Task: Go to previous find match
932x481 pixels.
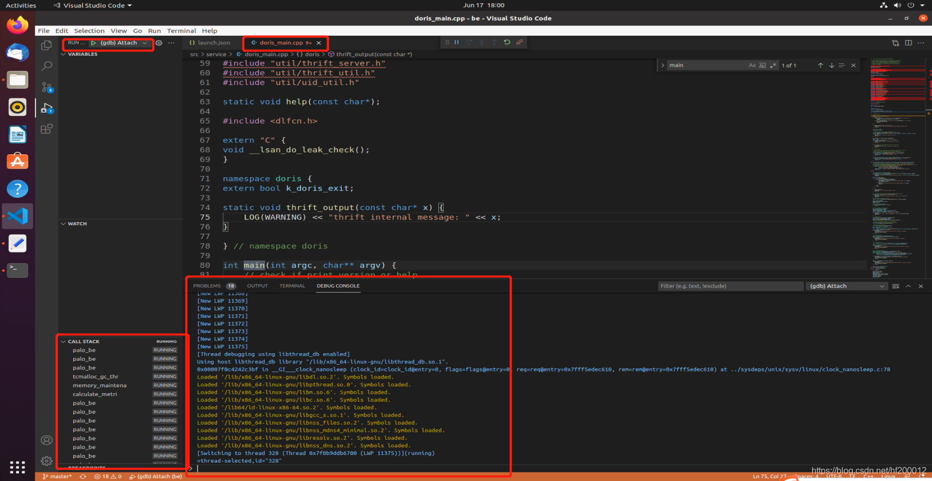Action: pos(820,65)
